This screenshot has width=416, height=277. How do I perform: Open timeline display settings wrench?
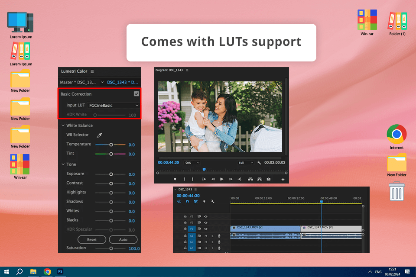click(212, 201)
